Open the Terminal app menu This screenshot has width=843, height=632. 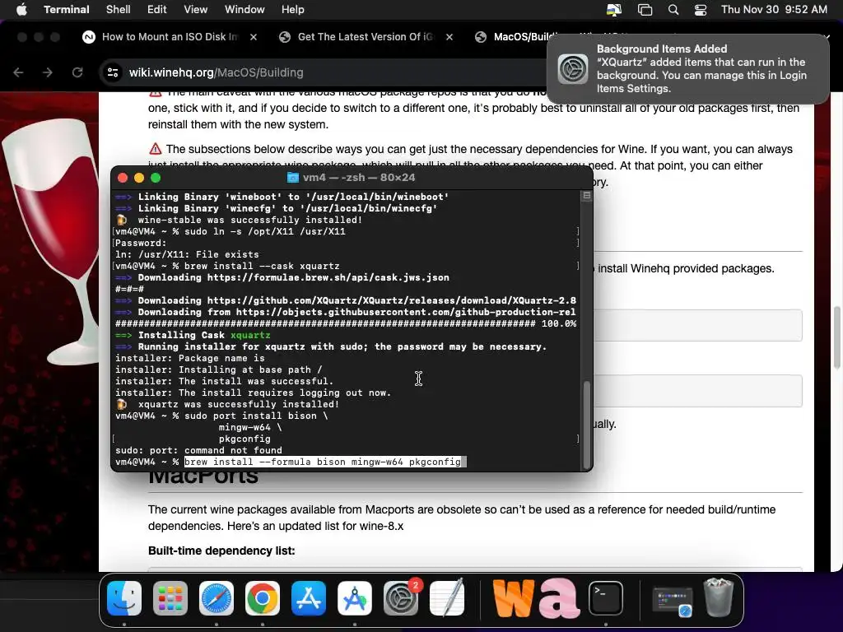click(66, 9)
